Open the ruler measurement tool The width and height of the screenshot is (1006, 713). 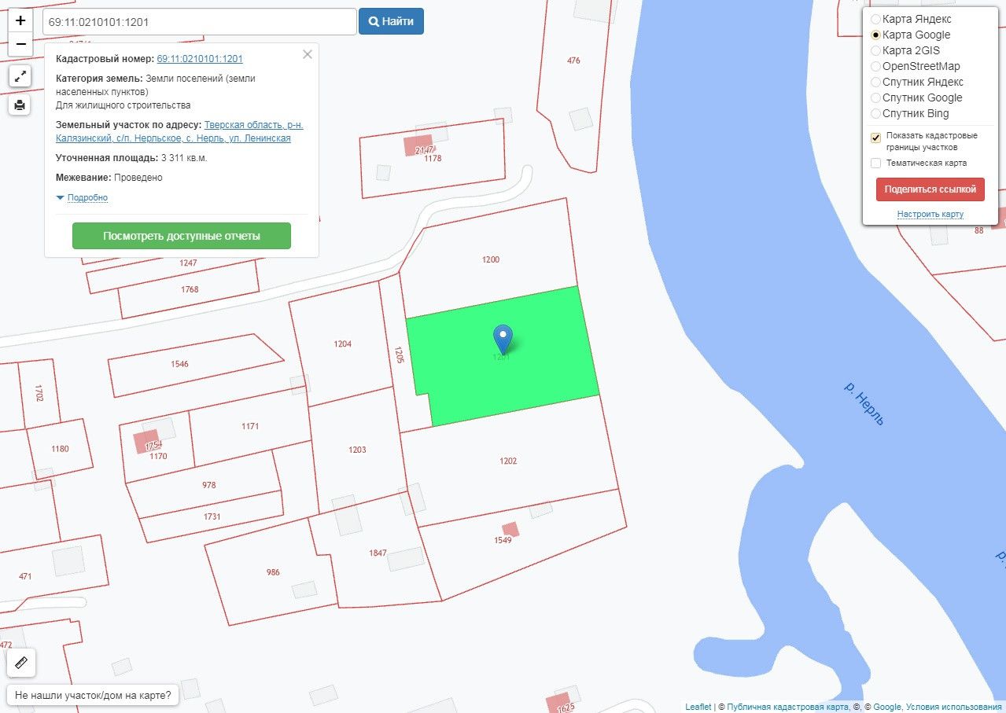point(21,663)
